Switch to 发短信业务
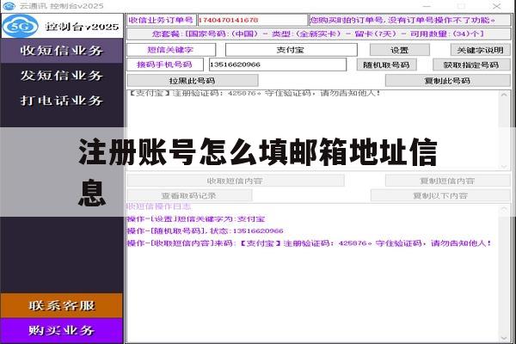The width and height of the screenshot is (516, 344). 62,76
